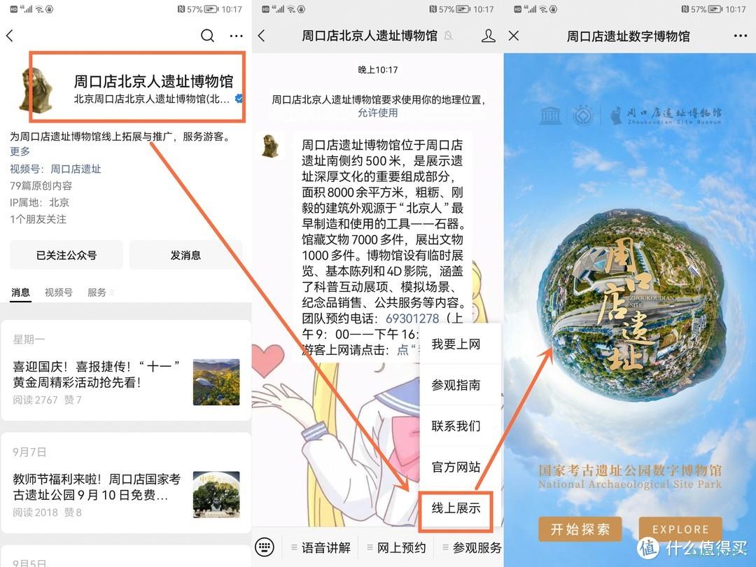The image size is (756, 567).
Task: Open the 网上预约 bottom menu
Action: [x=396, y=547]
